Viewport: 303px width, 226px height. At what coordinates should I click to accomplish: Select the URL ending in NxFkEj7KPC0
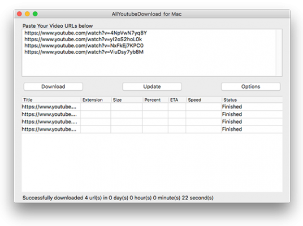[x=84, y=46]
